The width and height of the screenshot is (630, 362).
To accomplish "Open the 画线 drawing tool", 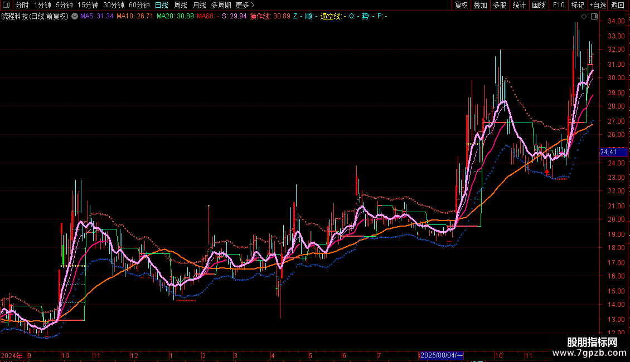I will [539, 5].
